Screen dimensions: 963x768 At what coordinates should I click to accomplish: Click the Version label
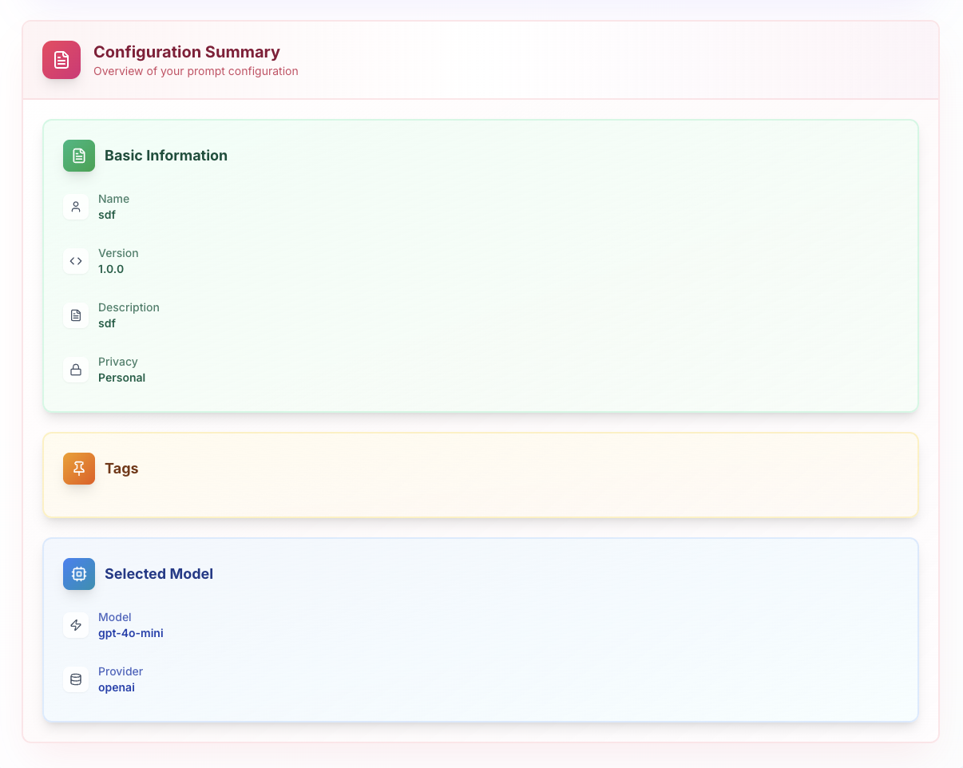[x=118, y=253]
